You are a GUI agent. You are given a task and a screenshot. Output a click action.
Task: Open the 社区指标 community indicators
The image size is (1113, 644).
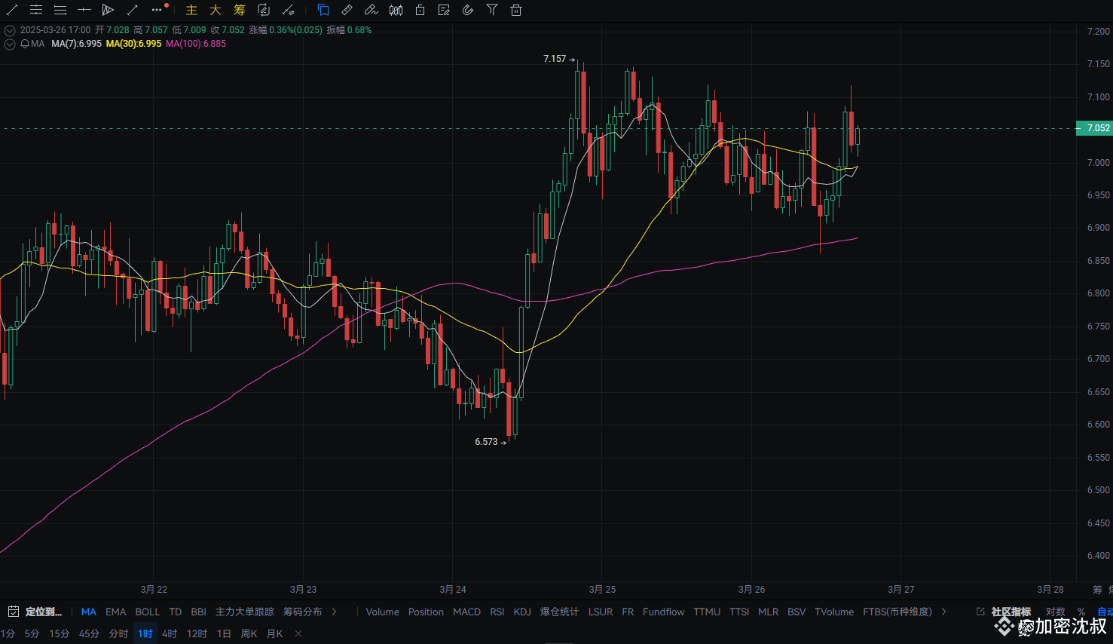click(x=1010, y=612)
